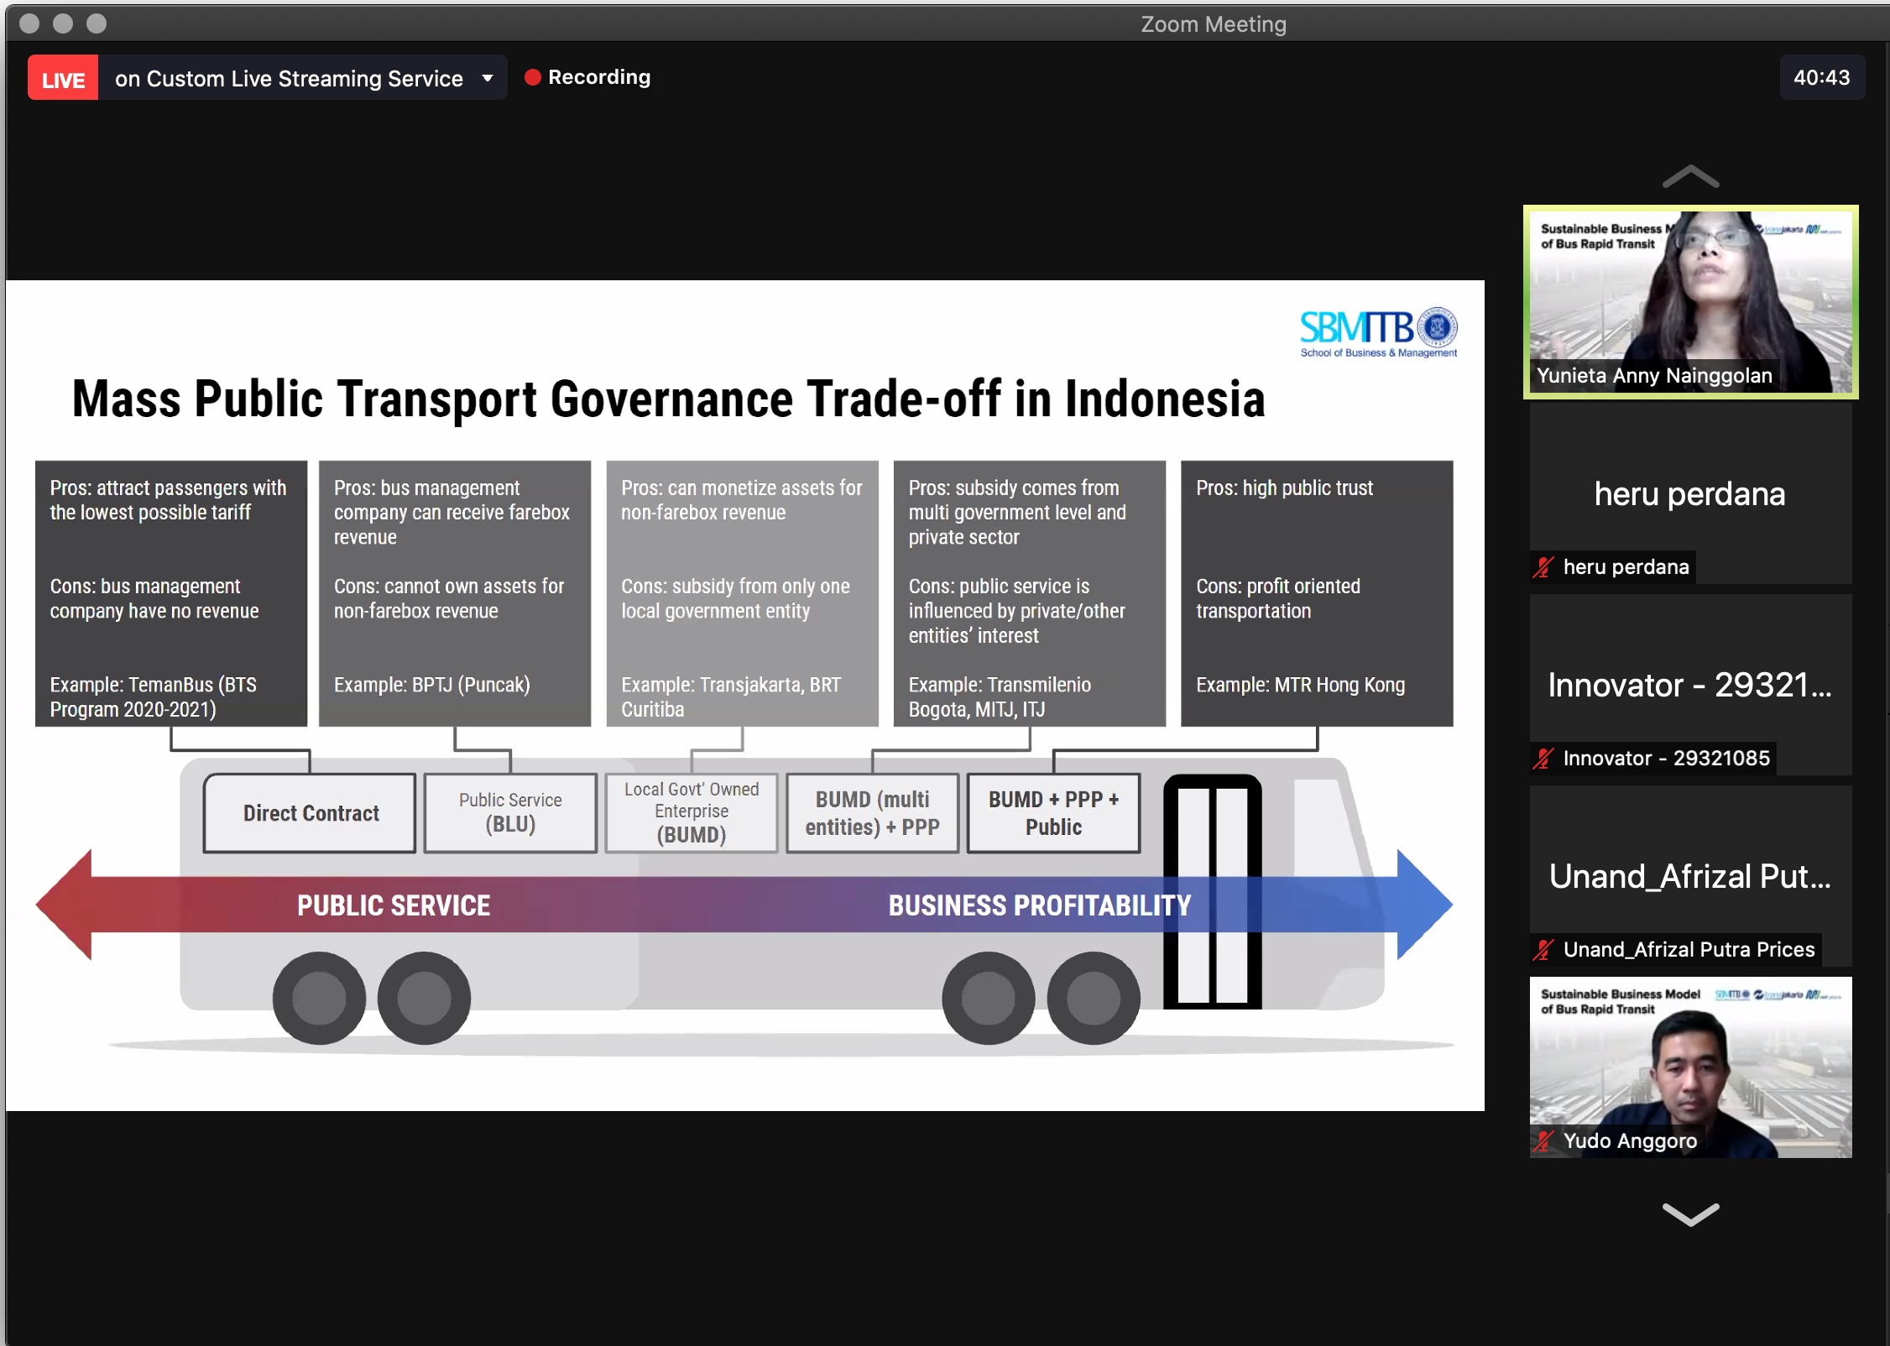
Task: Click heru perdana's muted microphone icon
Action: pos(1543,568)
